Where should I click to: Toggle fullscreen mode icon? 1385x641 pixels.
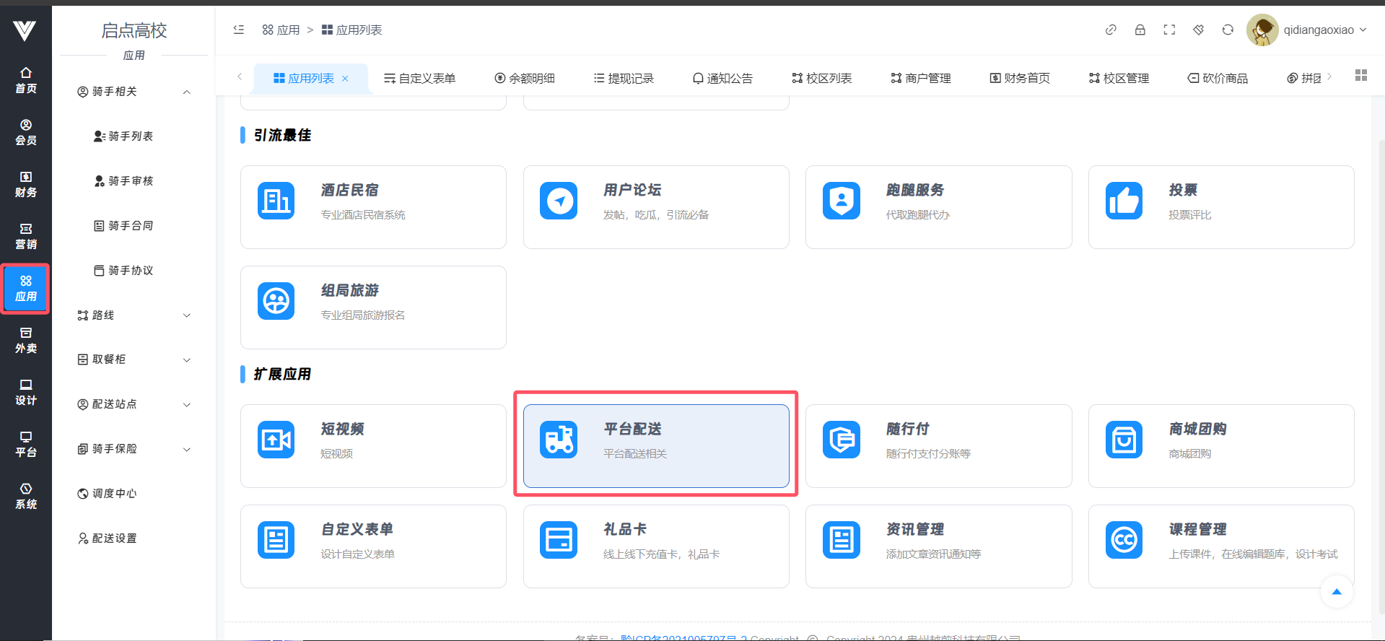[x=1169, y=30]
